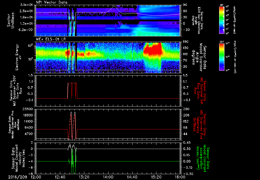The image size is (260, 180).
Task: Click the "cnts/(cm**2-sr-sec)" units label
Action: coord(234,20)
